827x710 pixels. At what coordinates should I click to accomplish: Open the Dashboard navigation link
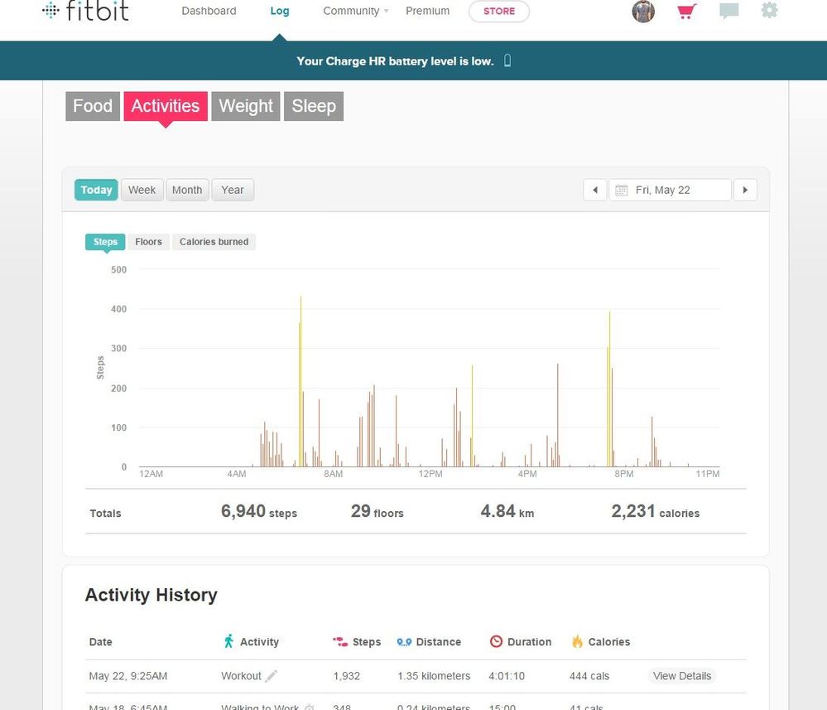(209, 12)
